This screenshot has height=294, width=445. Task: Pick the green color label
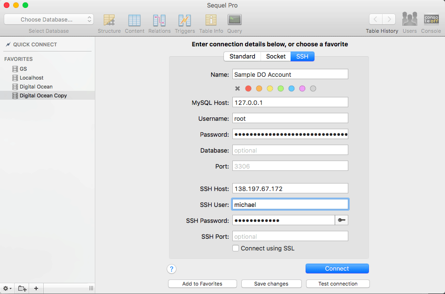(281, 88)
